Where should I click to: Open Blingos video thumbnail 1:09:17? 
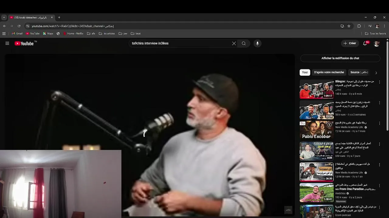[316, 89]
